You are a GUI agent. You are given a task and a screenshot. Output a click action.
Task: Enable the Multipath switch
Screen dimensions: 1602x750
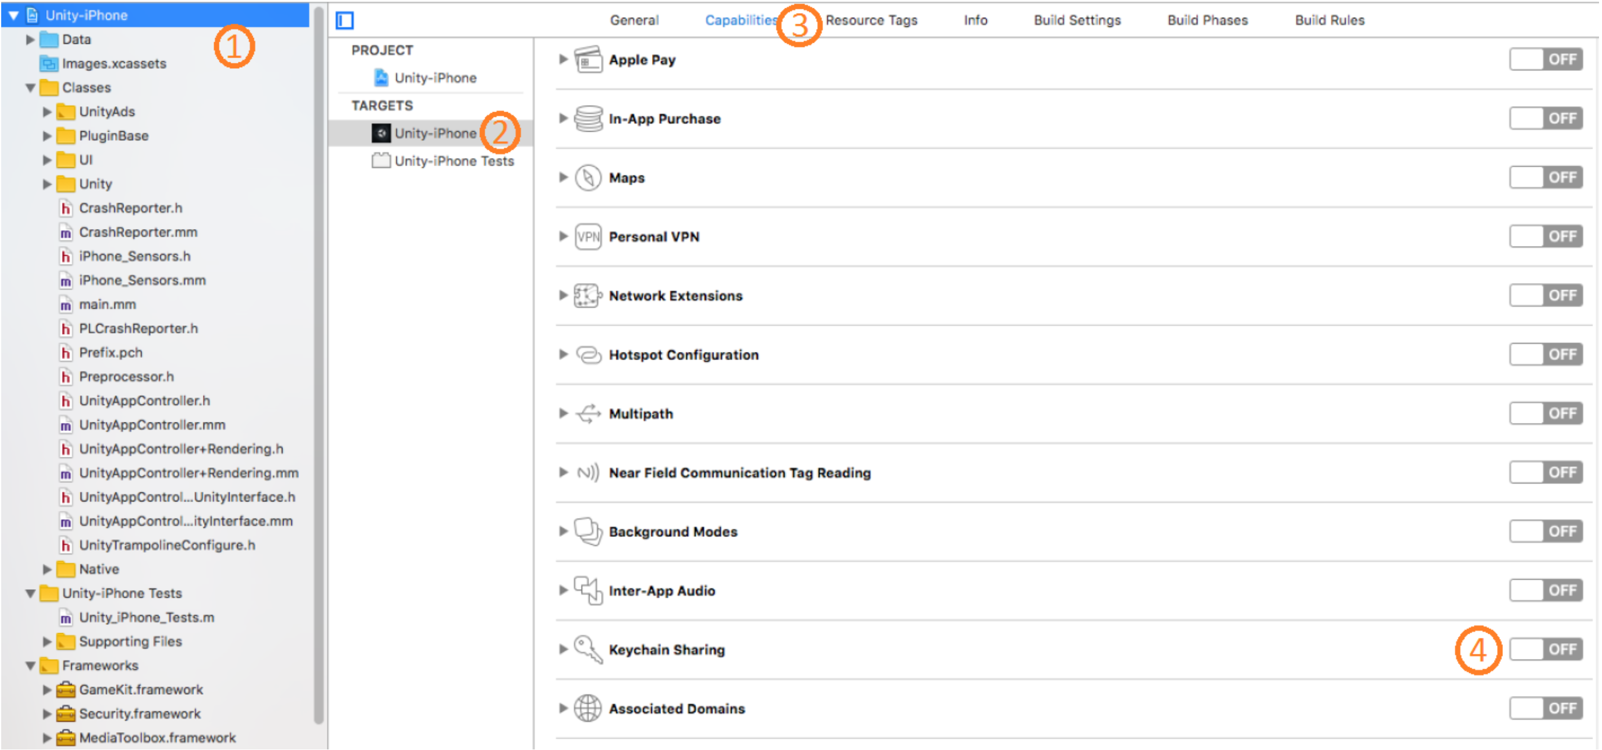tap(1546, 414)
